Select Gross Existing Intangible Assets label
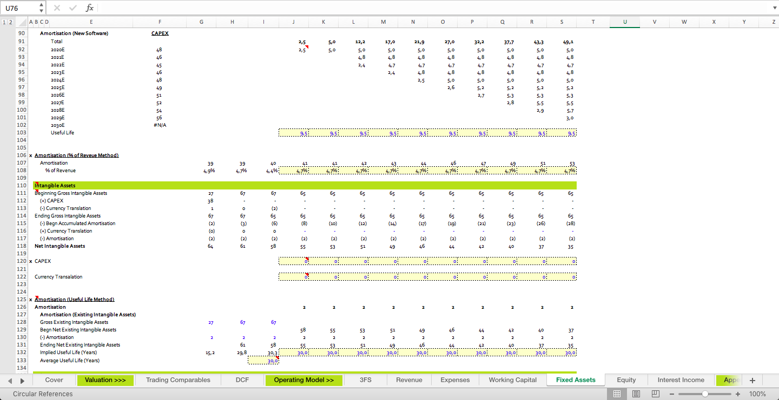Image resolution: width=779 pixels, height=400 pixels. (74, 322)
